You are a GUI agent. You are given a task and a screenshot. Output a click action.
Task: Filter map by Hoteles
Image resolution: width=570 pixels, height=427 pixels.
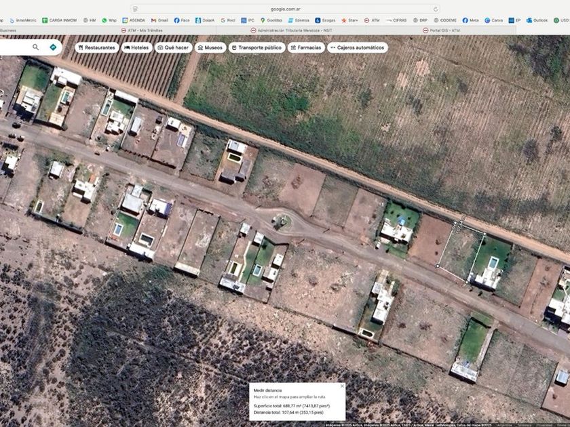pyautogui.click(x=136, y=47)
